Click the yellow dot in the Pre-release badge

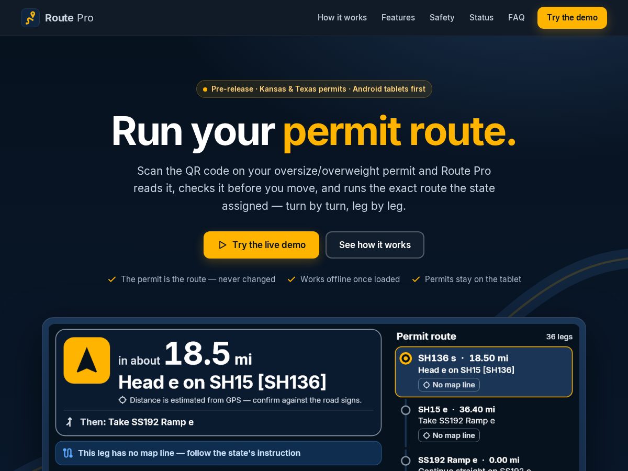coord(205,89)
